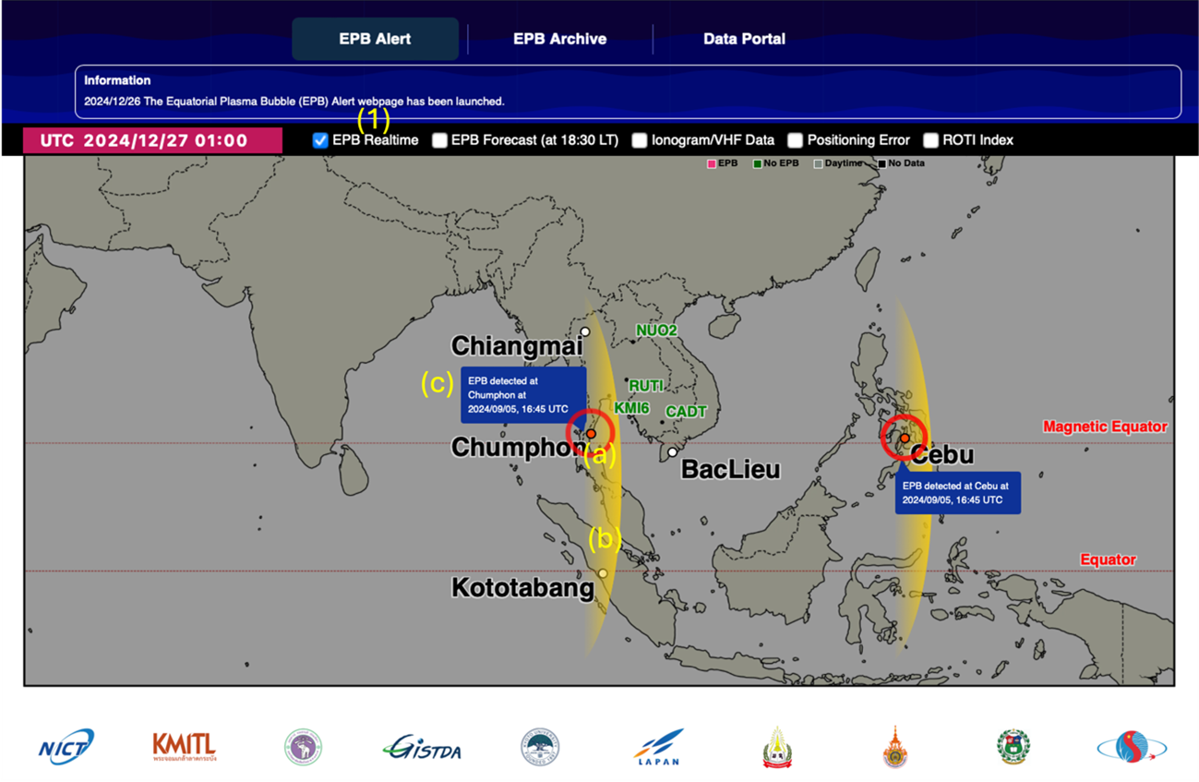Select the EPB Alert tab

[375, 39]
